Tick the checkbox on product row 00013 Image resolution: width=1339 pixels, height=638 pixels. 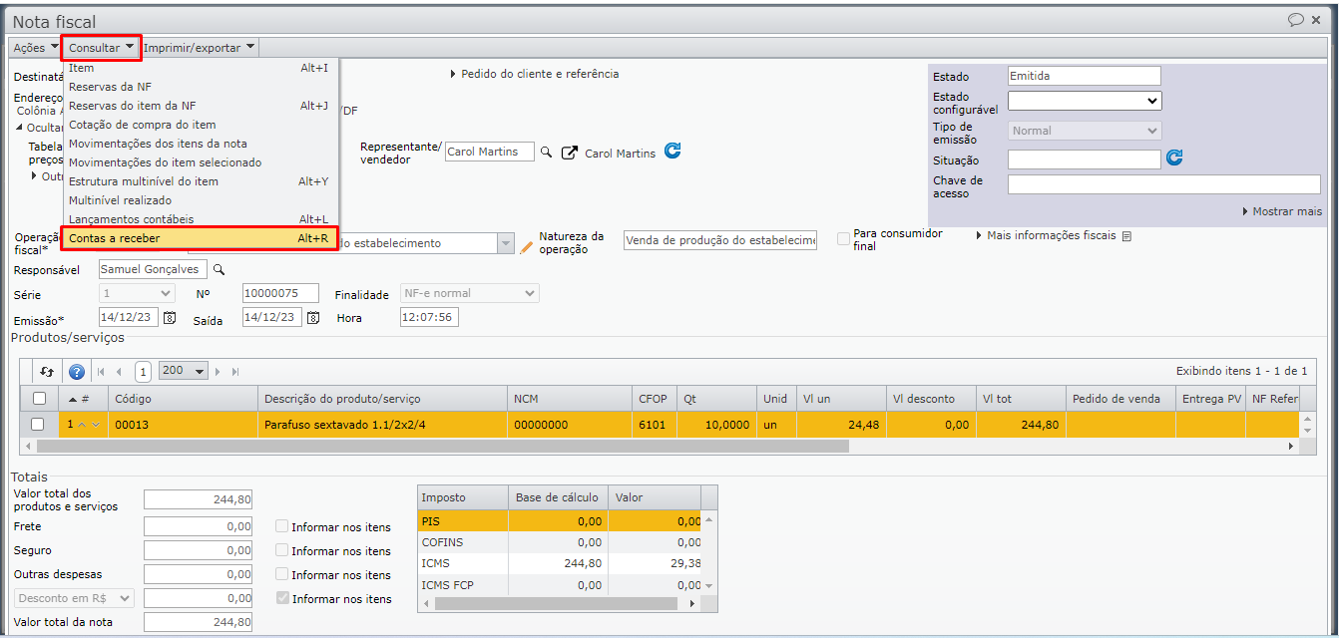point(38,425)
